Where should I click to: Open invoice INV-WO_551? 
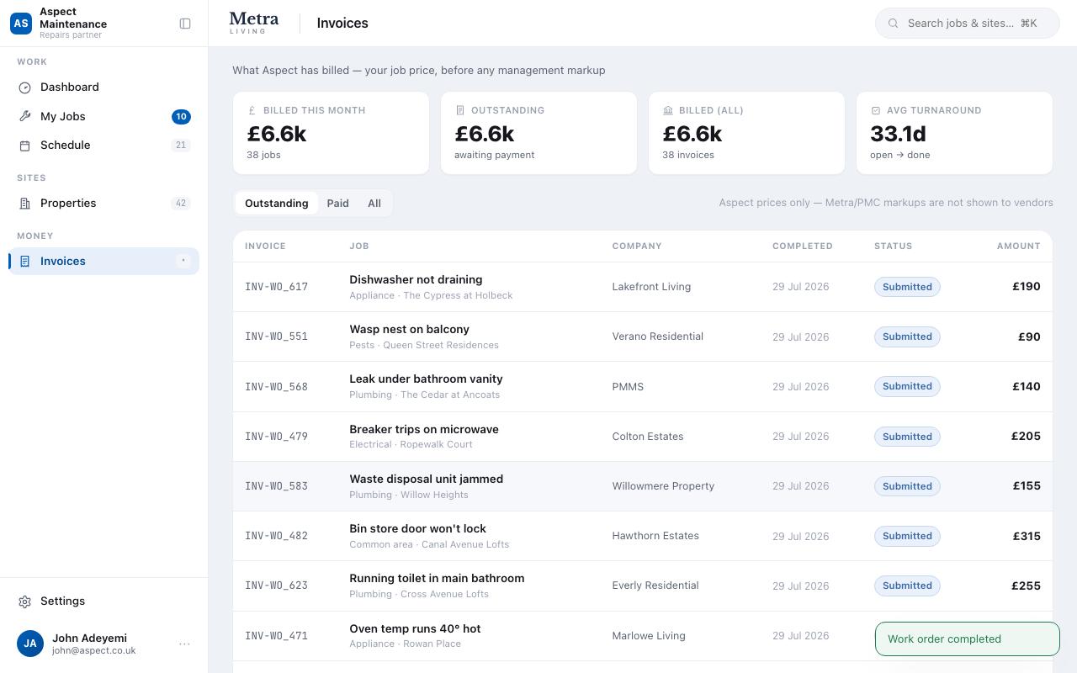tap(277, 336)
